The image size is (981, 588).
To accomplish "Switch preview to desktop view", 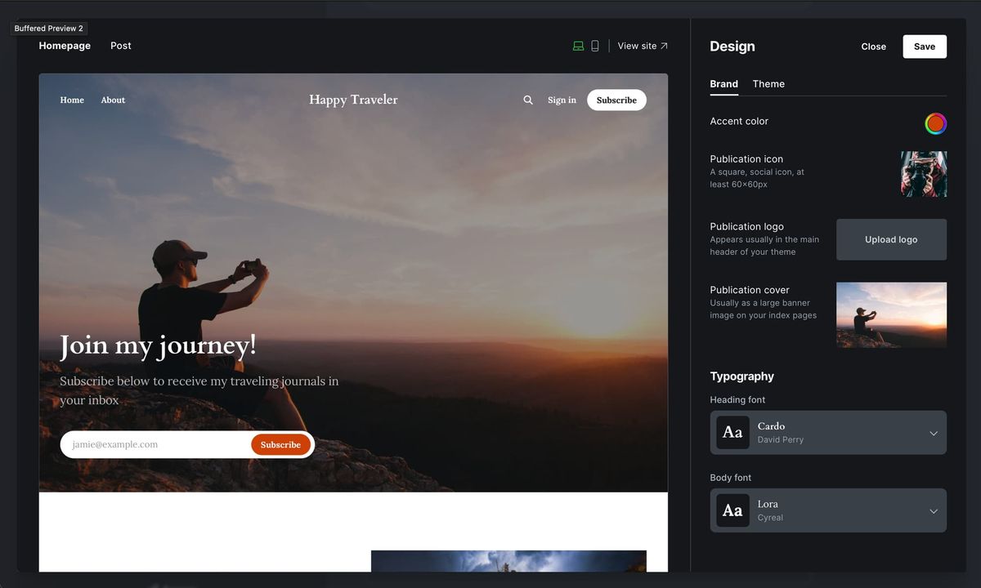I will [578, 46].
